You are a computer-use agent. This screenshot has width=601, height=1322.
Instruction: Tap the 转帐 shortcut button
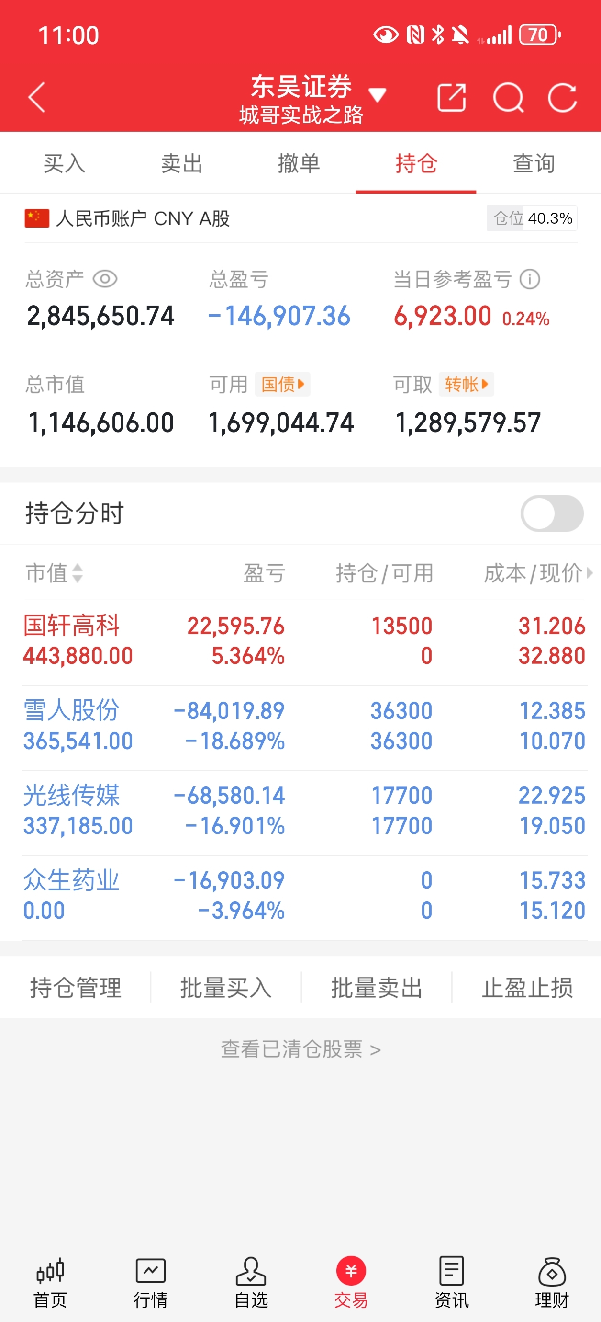(466, 384)
